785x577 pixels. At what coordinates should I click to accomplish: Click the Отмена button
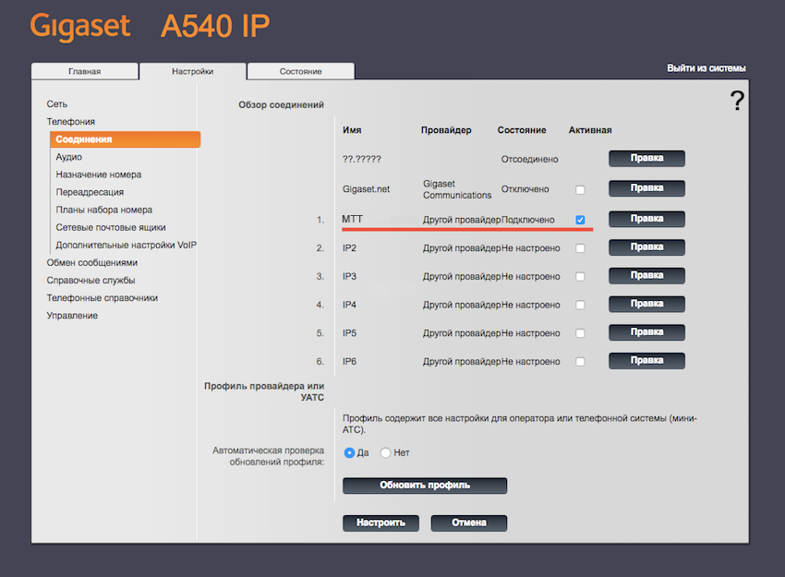[x=469, y=523]
